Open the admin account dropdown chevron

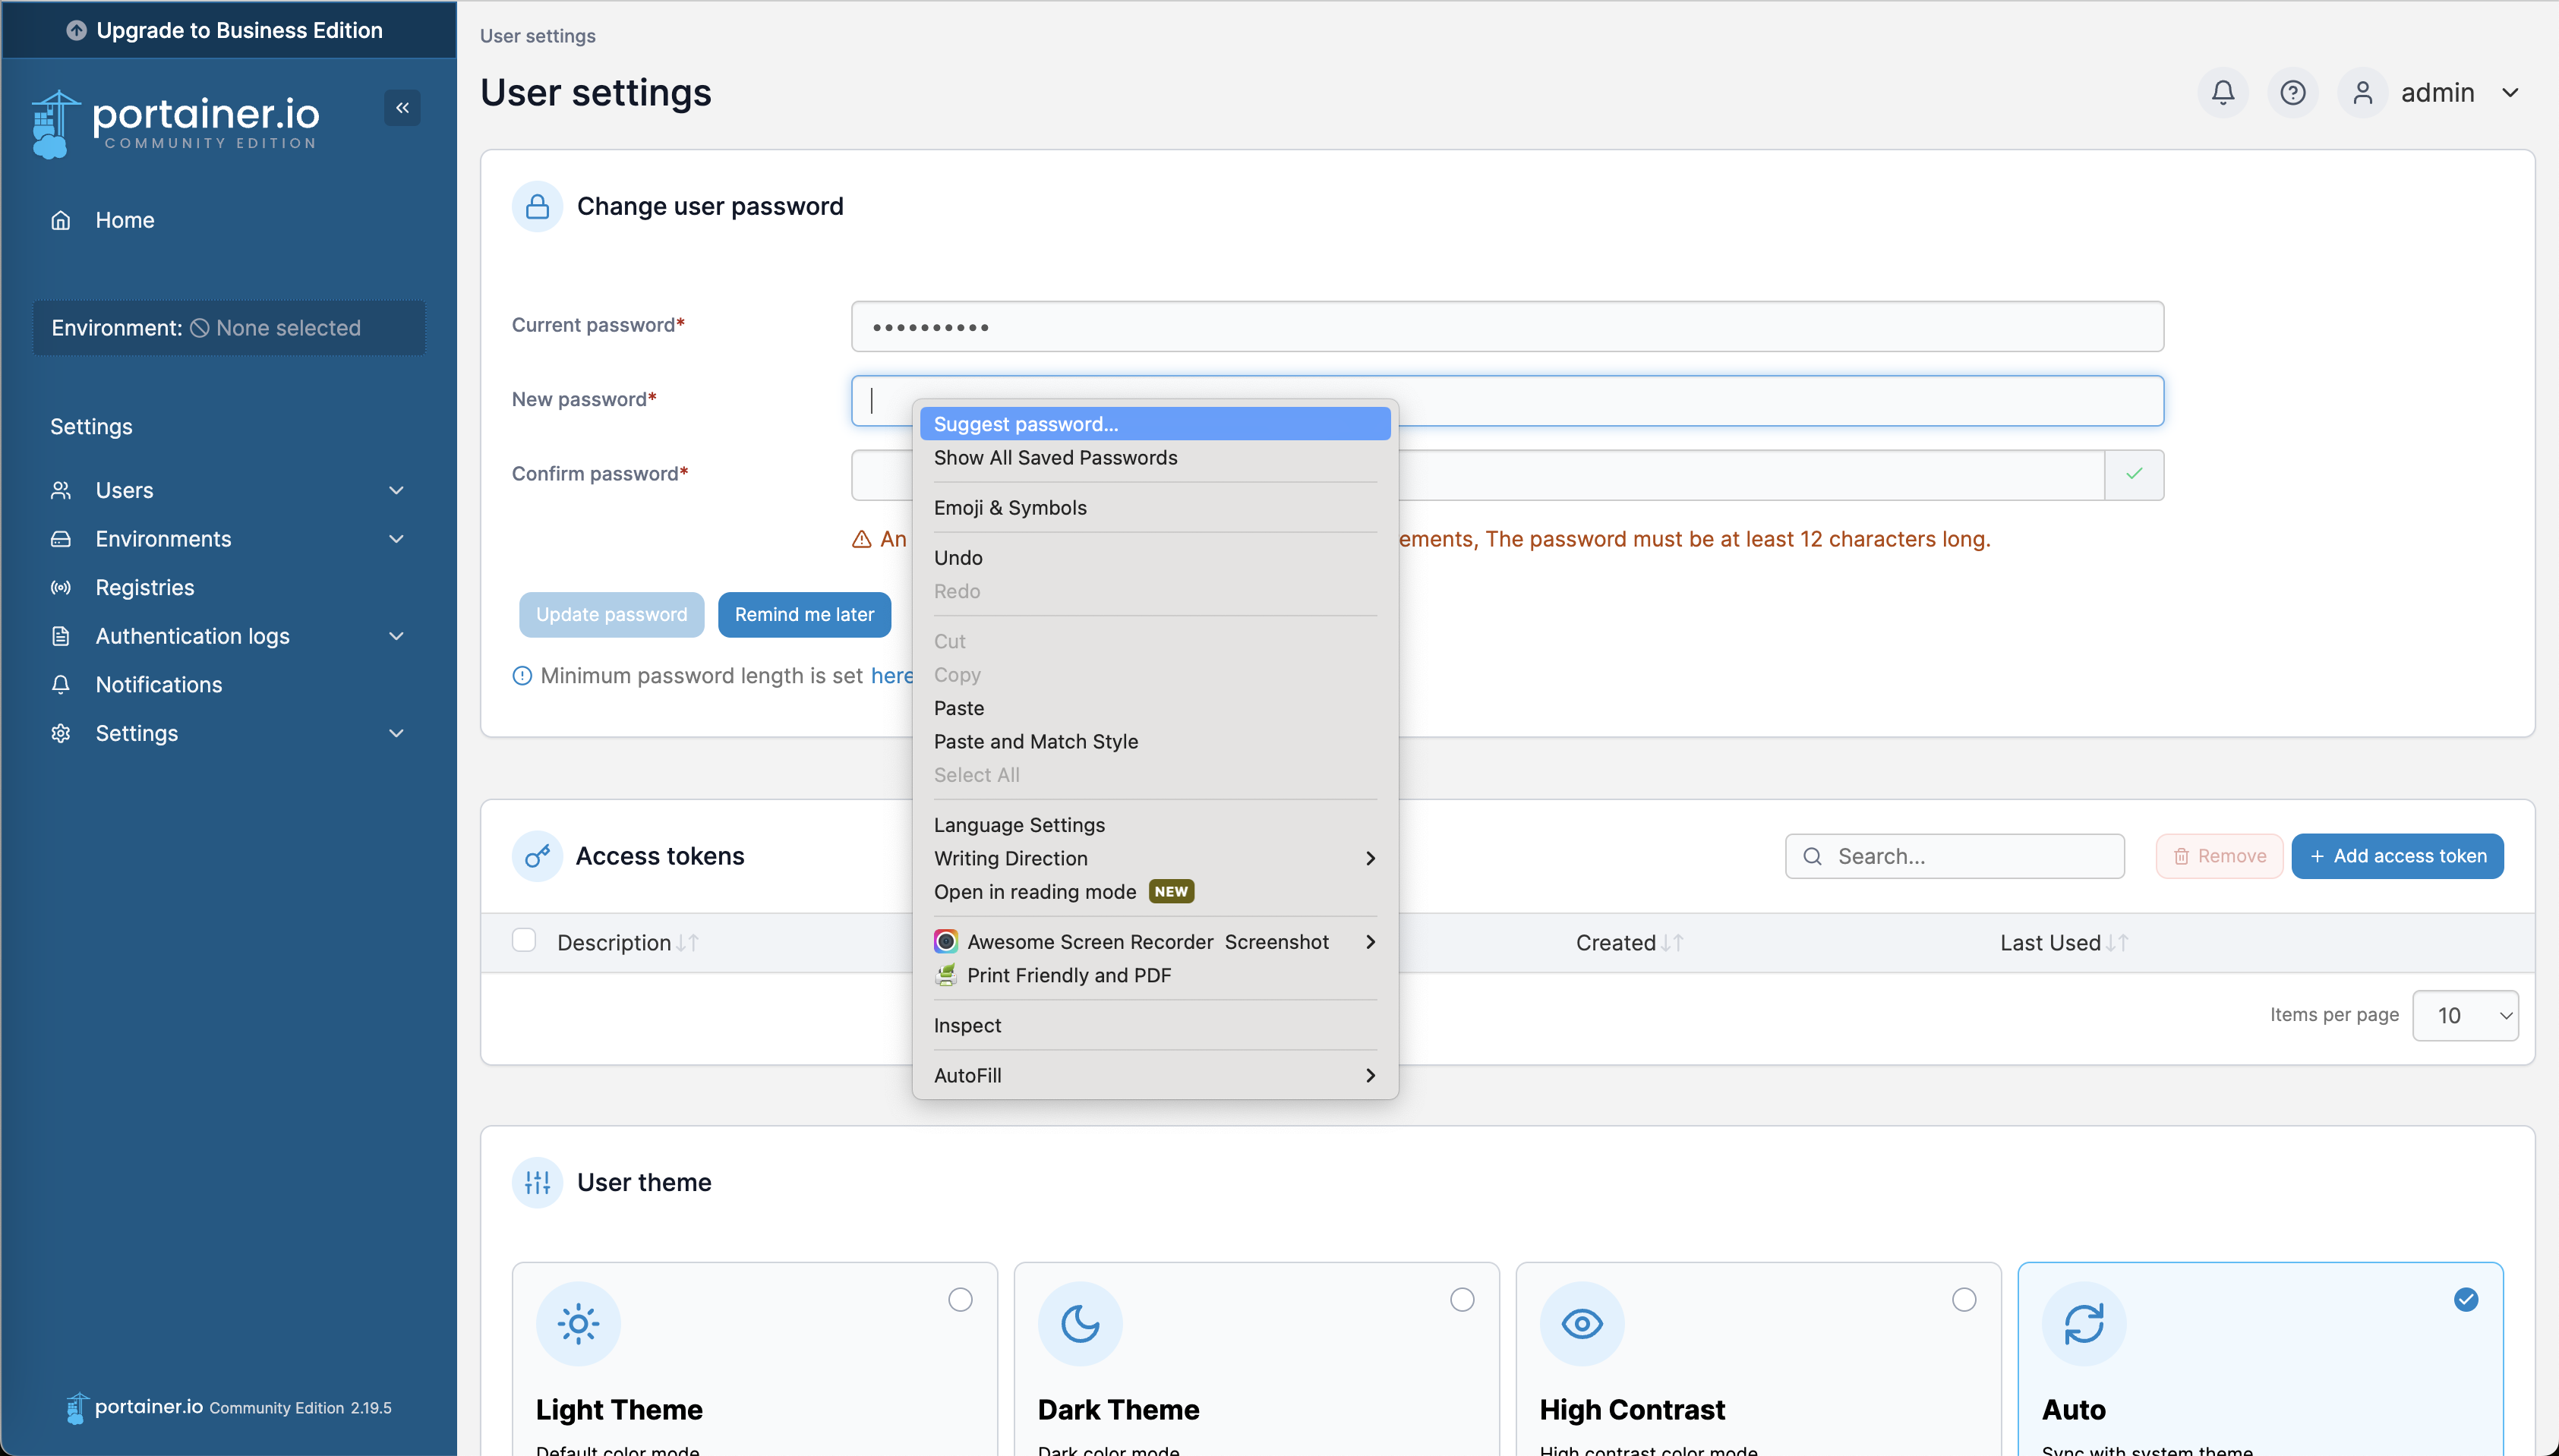(2510, 93)
